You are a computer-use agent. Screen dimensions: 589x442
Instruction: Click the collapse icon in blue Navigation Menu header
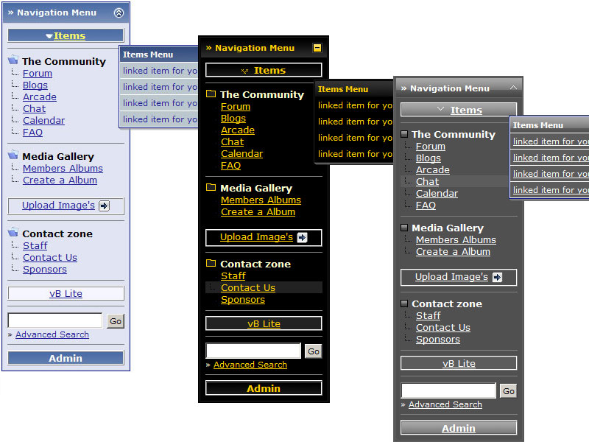(x=119, y=13)
